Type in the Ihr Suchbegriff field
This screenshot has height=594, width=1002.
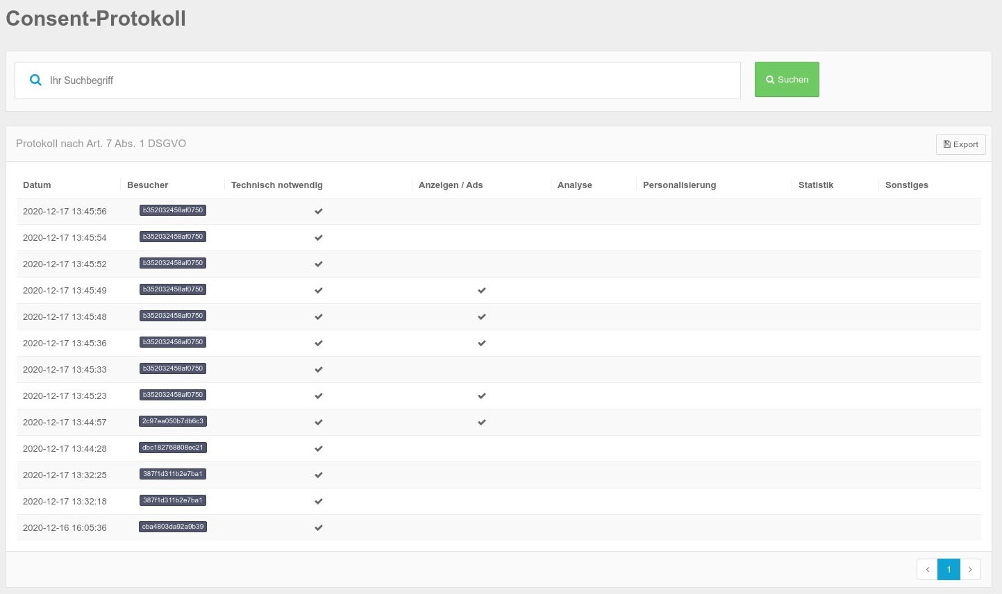click(x=389, y=80)
